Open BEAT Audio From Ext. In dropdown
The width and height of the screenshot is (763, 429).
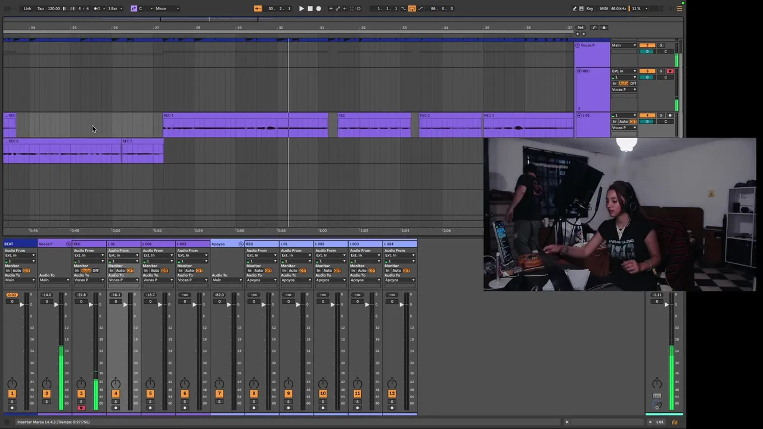point(20,255)
